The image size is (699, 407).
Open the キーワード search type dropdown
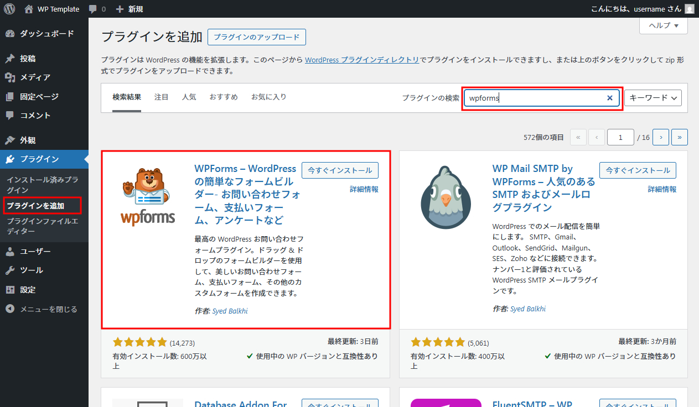click(x=653, y=98)
